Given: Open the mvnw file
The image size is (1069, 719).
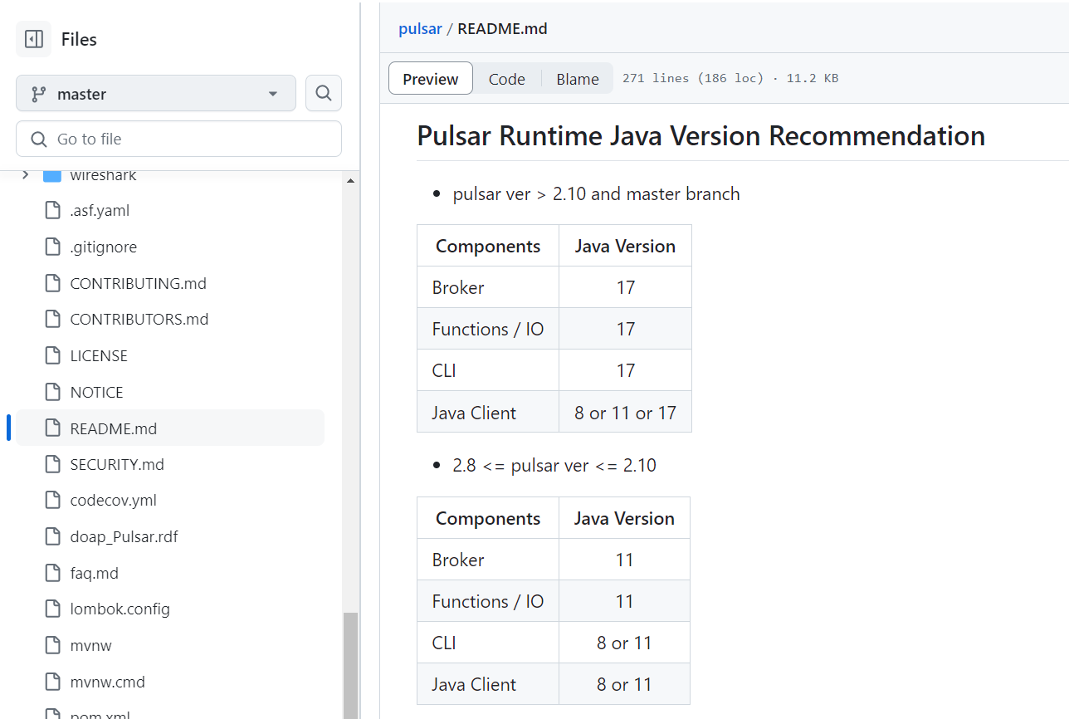Looking at the screenshot, I should click(x=90, y=645).
